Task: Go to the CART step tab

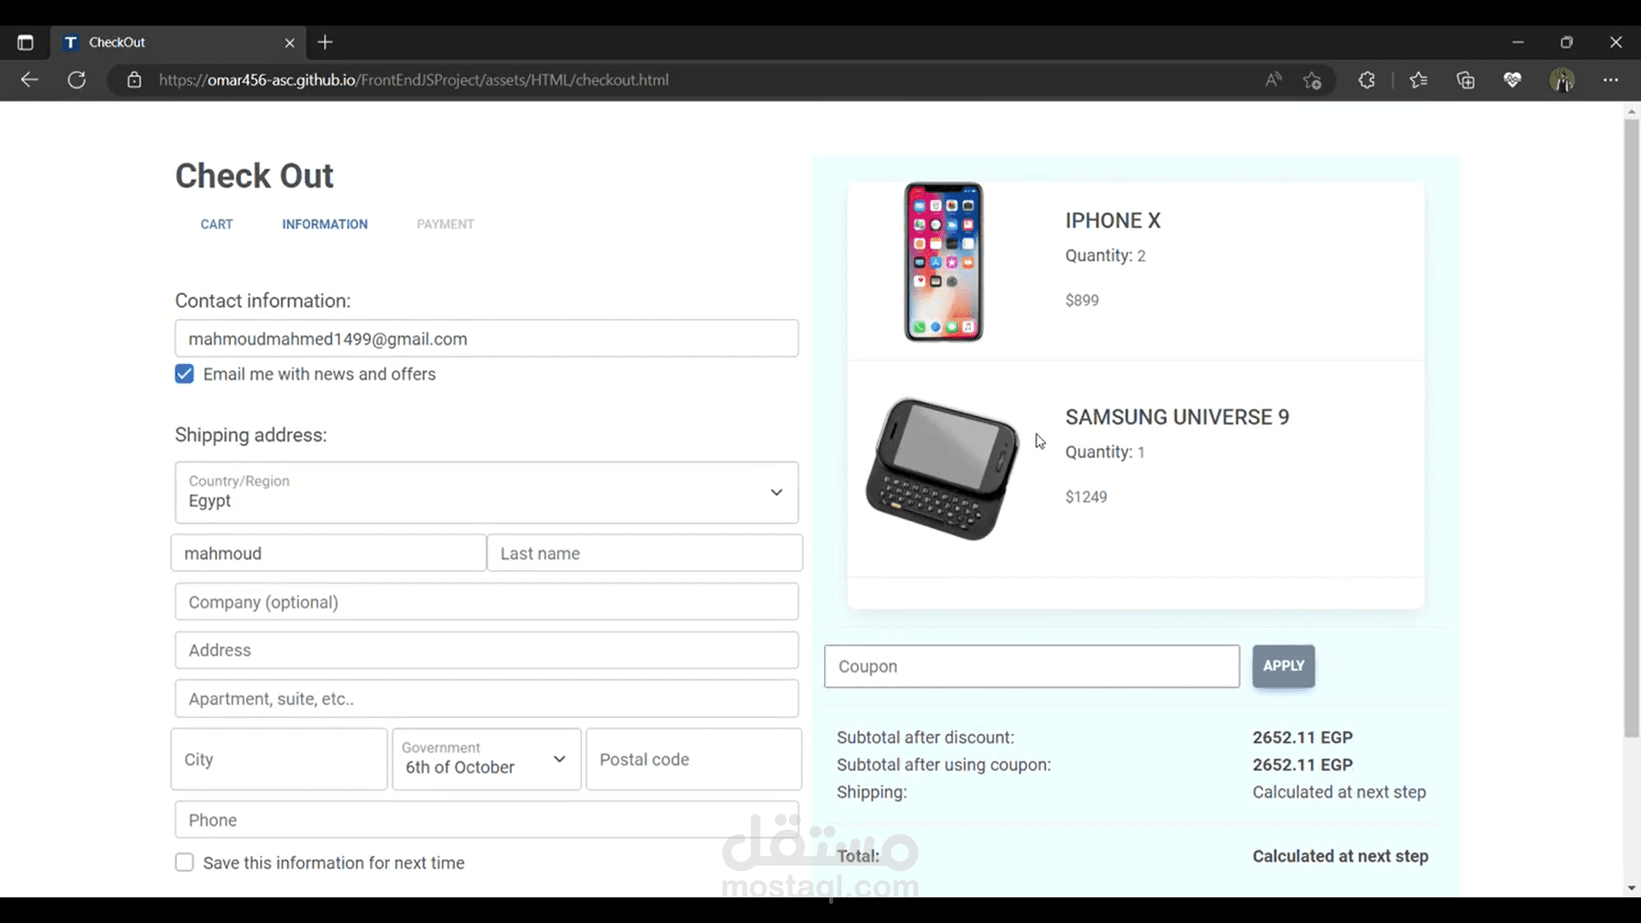Action: 216,224
